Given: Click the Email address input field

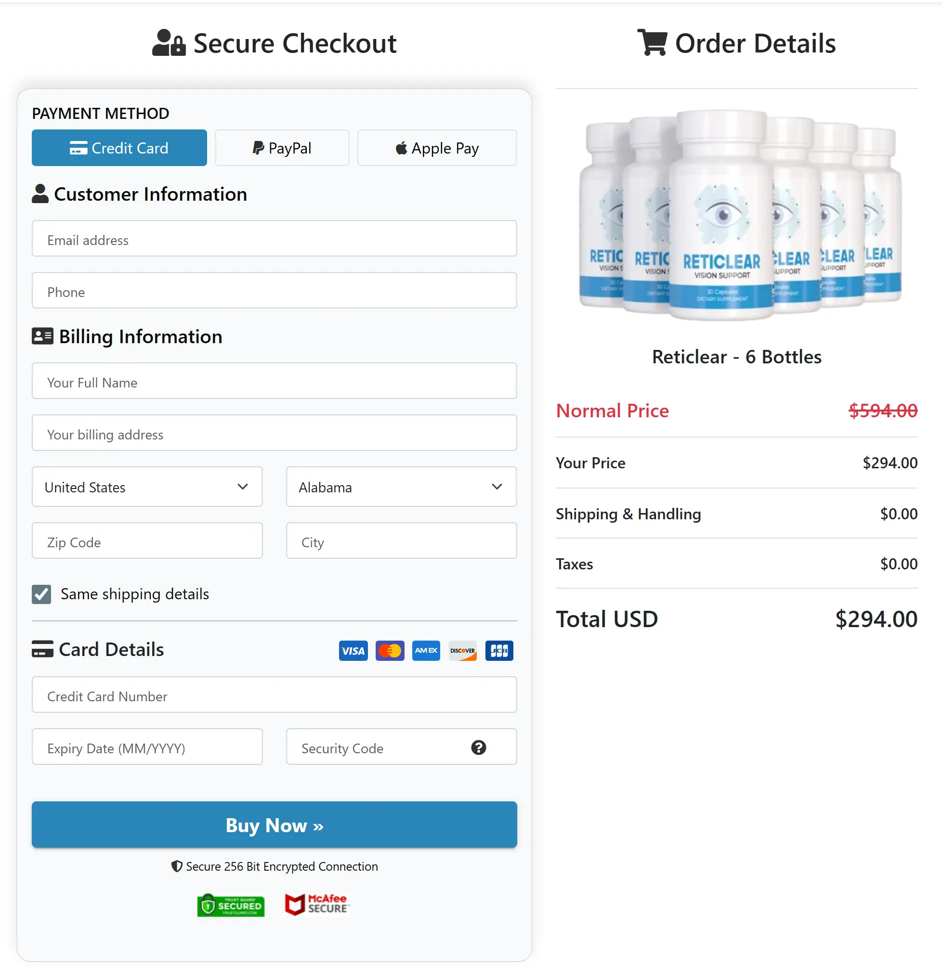Looking at the screenshot, I should click(x=274, y=239).
